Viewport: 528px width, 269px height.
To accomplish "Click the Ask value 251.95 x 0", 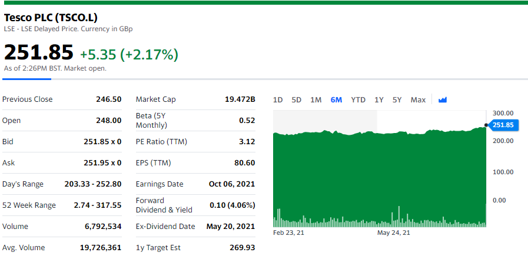I will (102, 163).
